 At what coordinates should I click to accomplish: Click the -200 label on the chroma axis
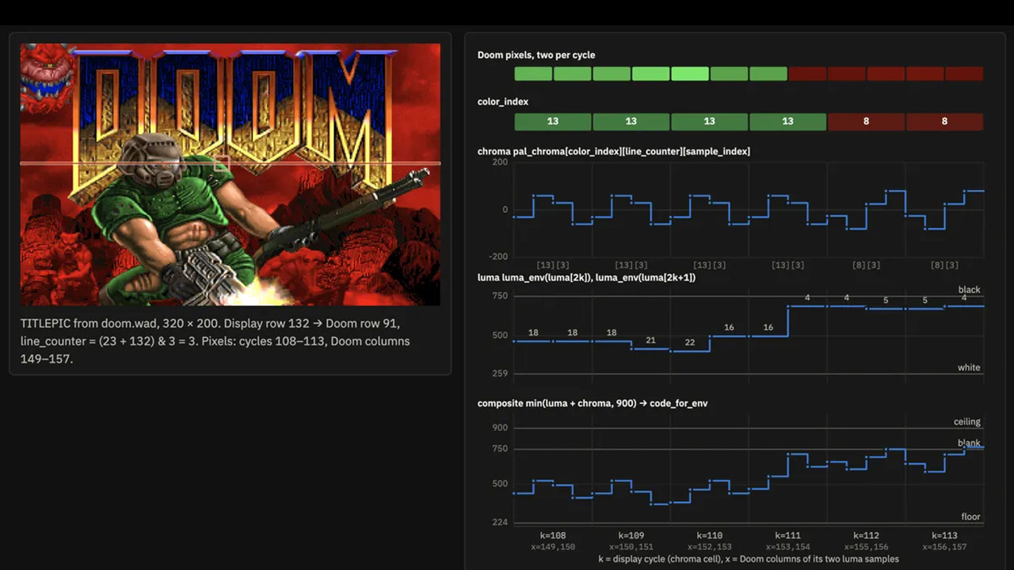(x=498, y=256)
